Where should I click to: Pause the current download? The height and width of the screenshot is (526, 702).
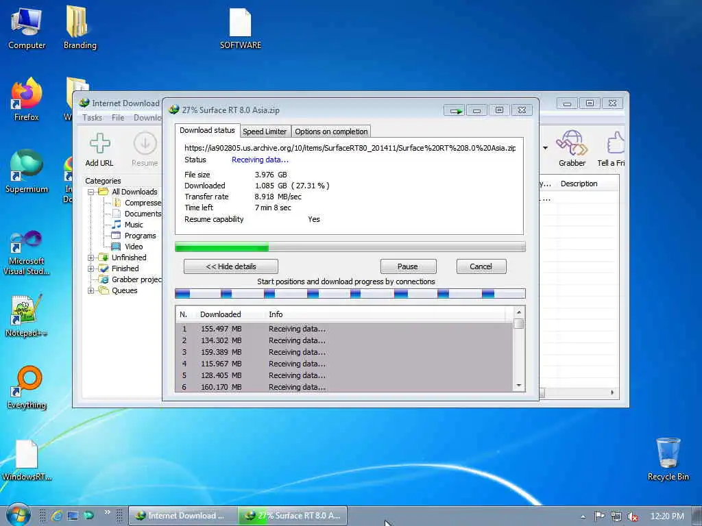408,266
